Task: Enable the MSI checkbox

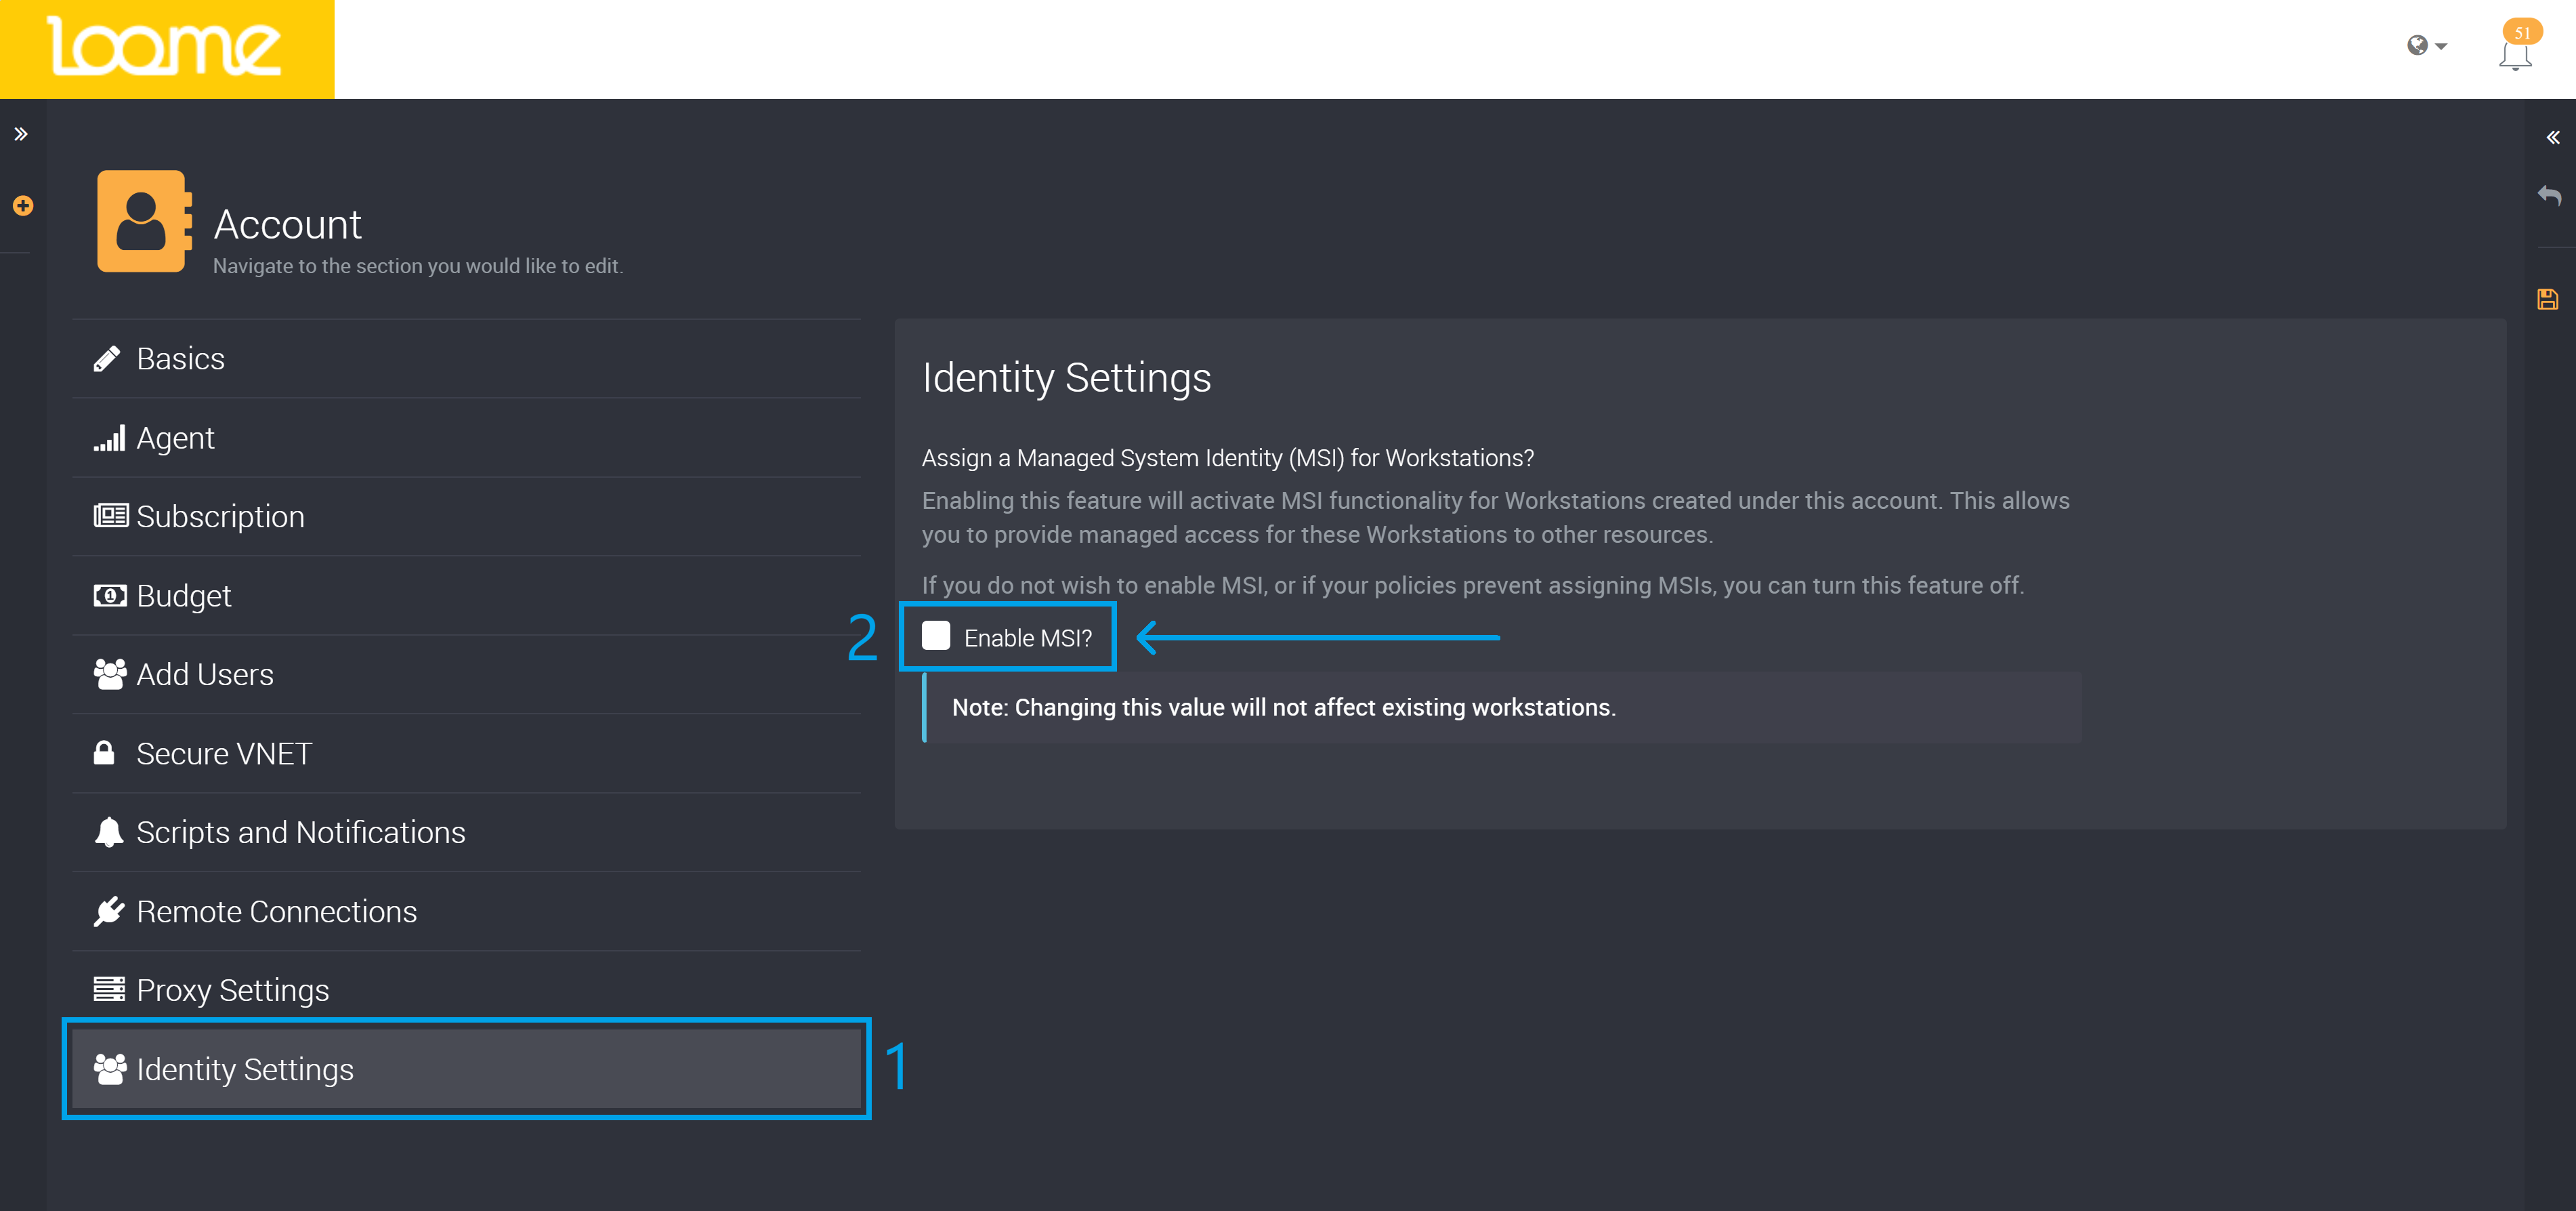Action: click(936, 636)
